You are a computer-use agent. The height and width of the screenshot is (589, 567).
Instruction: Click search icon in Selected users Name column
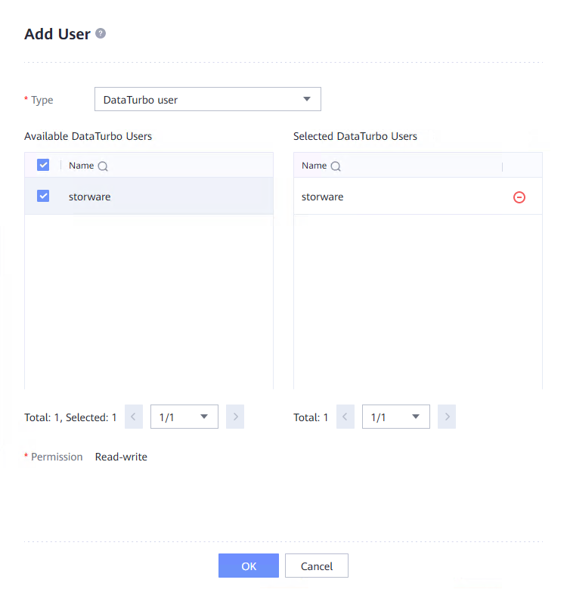point(336,166)
